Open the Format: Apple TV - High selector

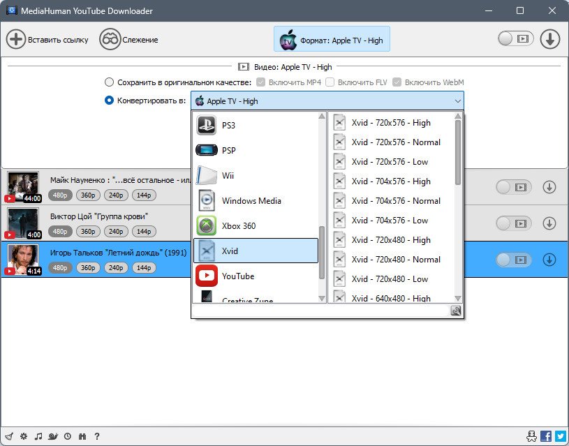tap(332, 39)
